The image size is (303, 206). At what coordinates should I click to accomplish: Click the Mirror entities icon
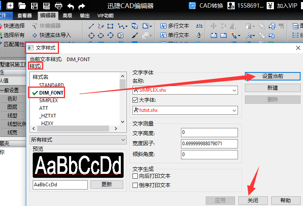[233, 26]
